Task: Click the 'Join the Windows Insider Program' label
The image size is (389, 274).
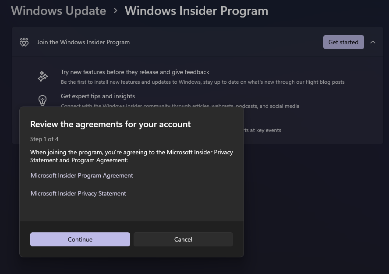Action: [x=83, y=42]
